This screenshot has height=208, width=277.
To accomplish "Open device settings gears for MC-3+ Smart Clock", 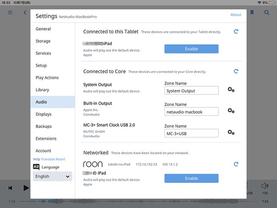I will pyautogui.click(x=231, y=132).
